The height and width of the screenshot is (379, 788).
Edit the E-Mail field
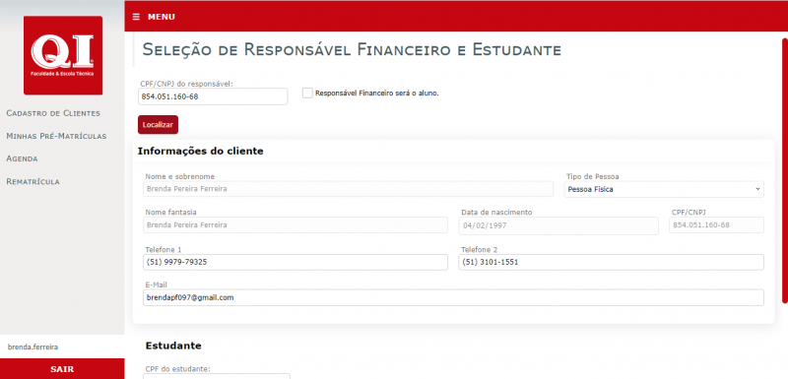(453, 297)
